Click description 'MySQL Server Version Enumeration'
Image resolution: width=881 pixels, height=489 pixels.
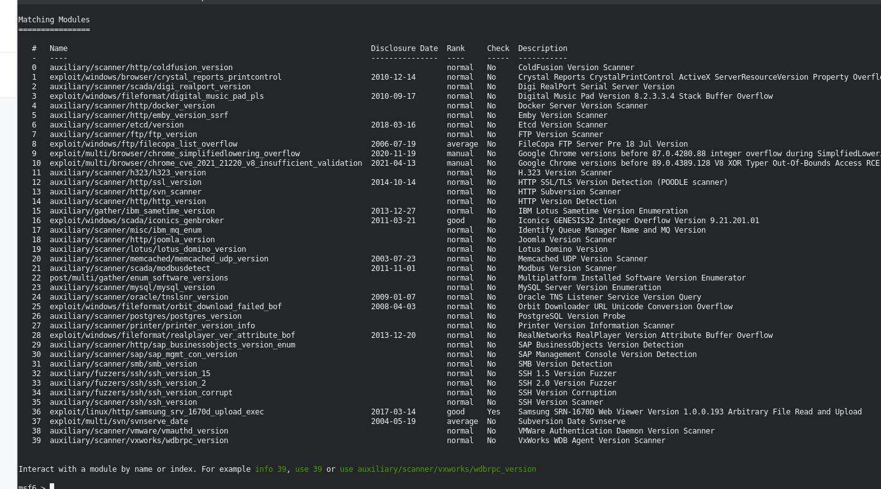tap(590, 288)
